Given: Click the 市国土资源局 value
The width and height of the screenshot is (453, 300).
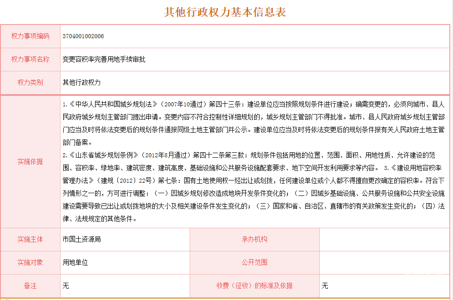Looking at the screenshot, I should coord(81,239).
